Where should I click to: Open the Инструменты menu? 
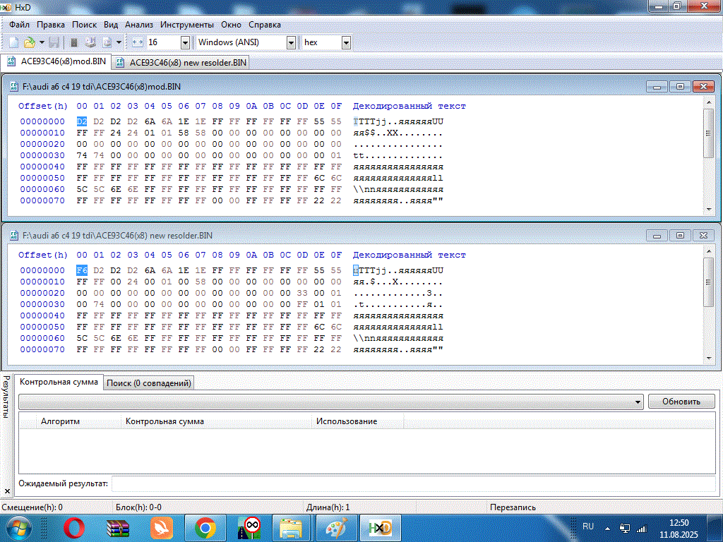click(186, 25)
